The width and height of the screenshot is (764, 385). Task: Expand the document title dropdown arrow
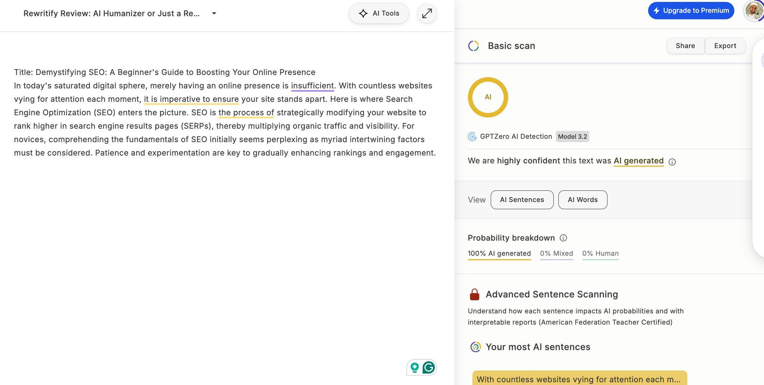click(x=214, y=13)
